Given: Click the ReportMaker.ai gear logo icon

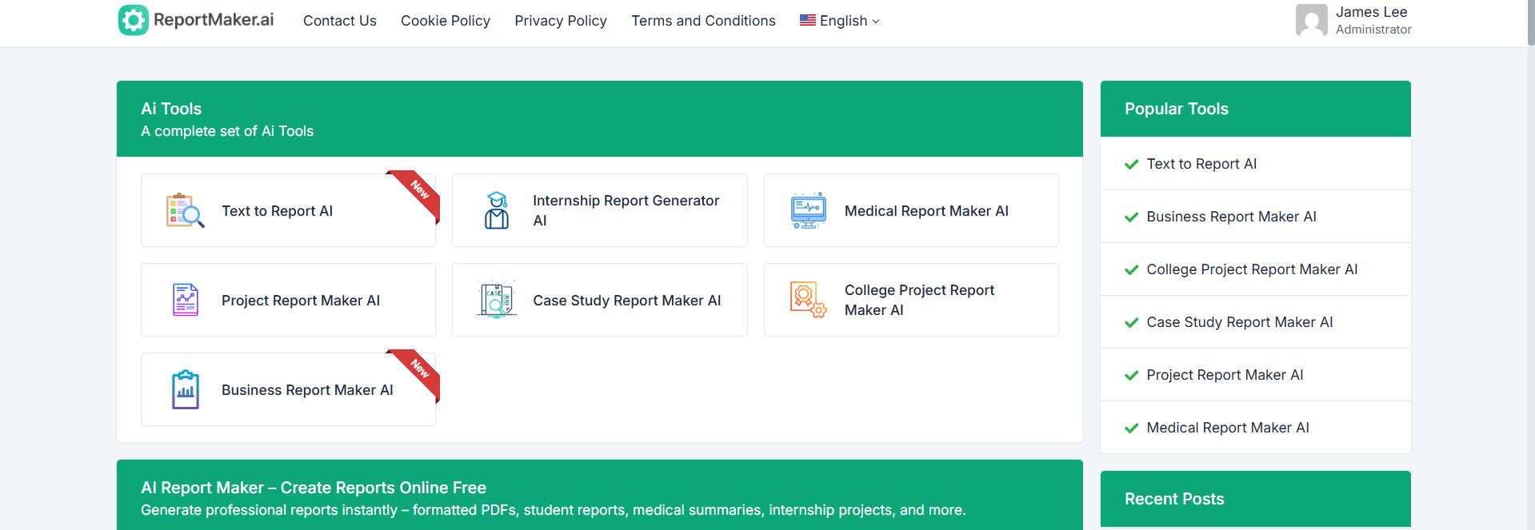Looking at the screenshot, I should point(134,20).
